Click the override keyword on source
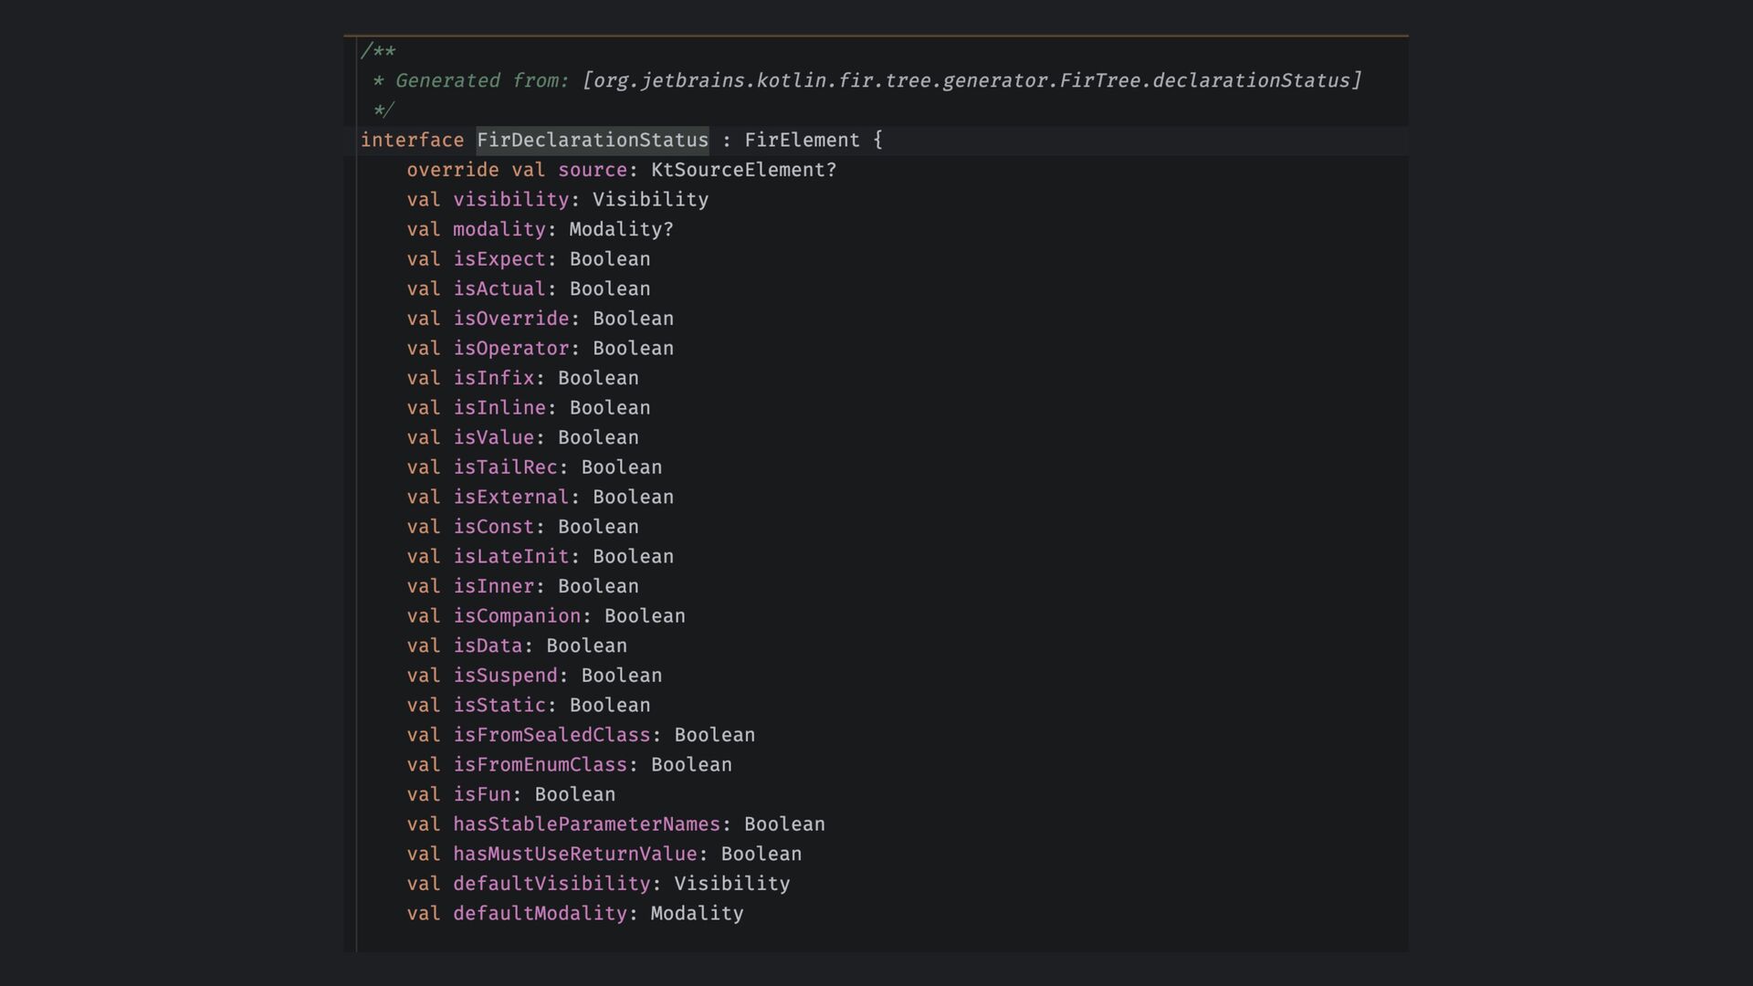This screenshot has width=1753, height=986. pos(452,170)
